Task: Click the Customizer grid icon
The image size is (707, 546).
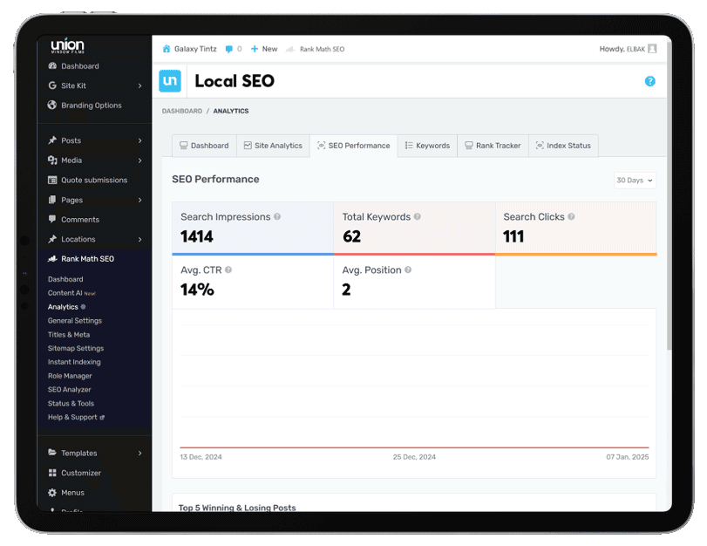Action: pos(52,473)
